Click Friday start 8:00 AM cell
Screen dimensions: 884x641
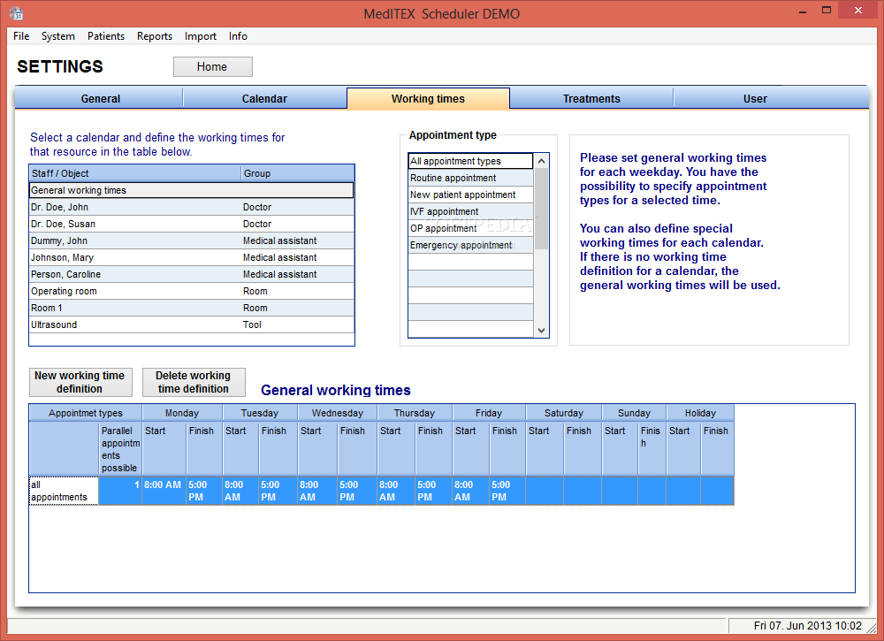(471, 491)
